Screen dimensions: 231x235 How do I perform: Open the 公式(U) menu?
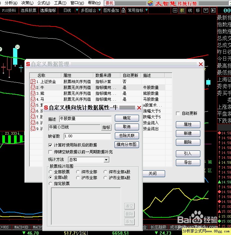point(44,3)
